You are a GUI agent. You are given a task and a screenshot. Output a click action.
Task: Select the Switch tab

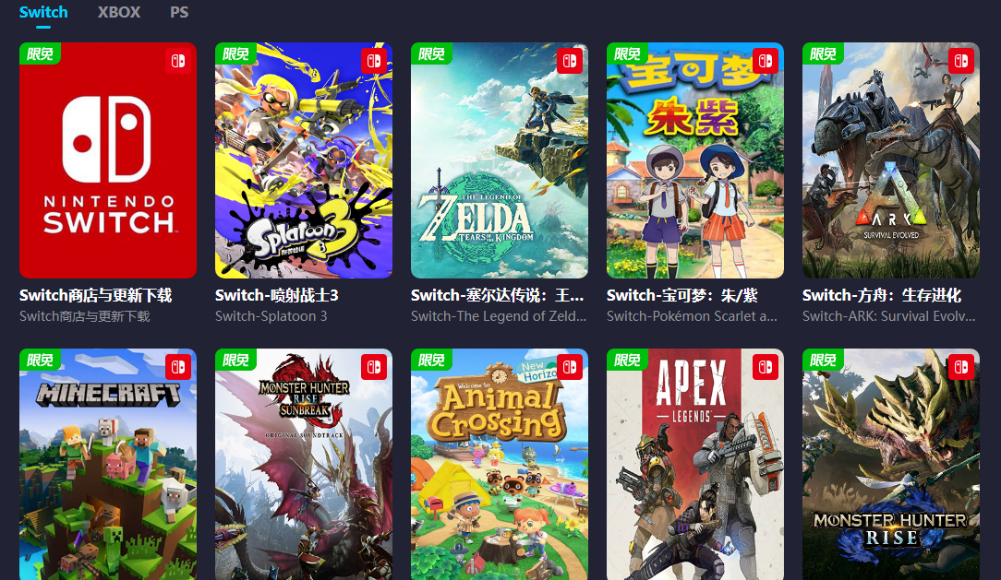coord(43,12)
